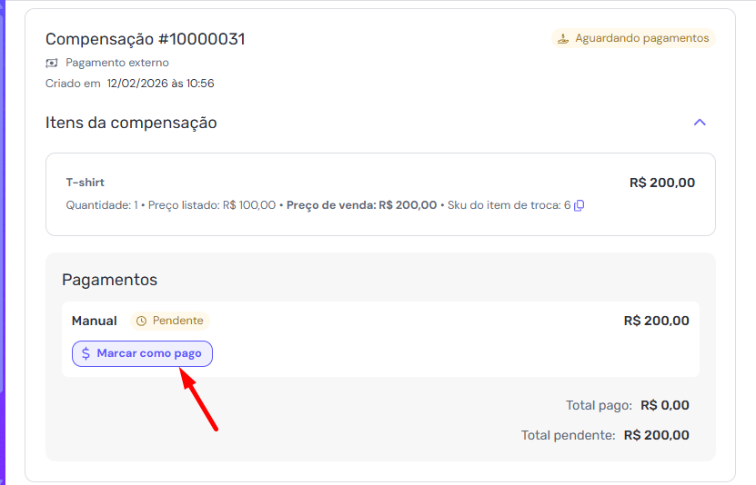
Task: Select the Compensação #10000031 title
Action: point(146,39)
